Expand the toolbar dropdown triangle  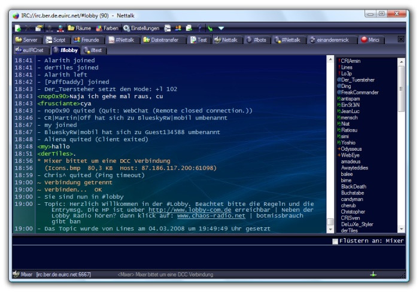(221, 28)
